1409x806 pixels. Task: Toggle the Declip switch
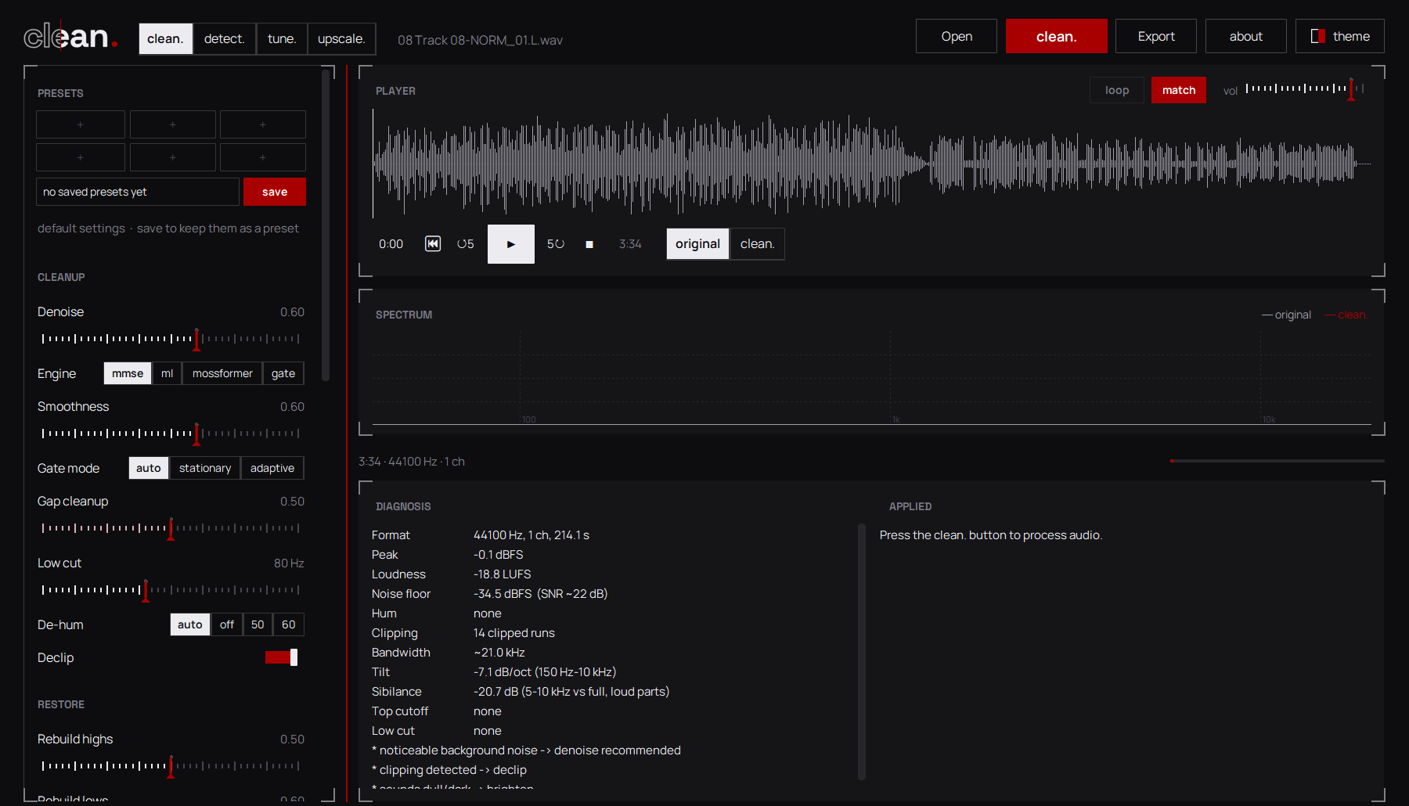click(x=282, y=657)
